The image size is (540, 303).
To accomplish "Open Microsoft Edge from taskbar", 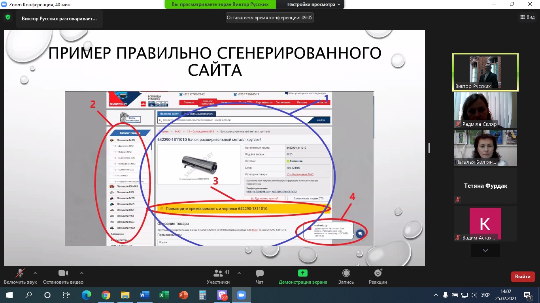I will 86,295.
